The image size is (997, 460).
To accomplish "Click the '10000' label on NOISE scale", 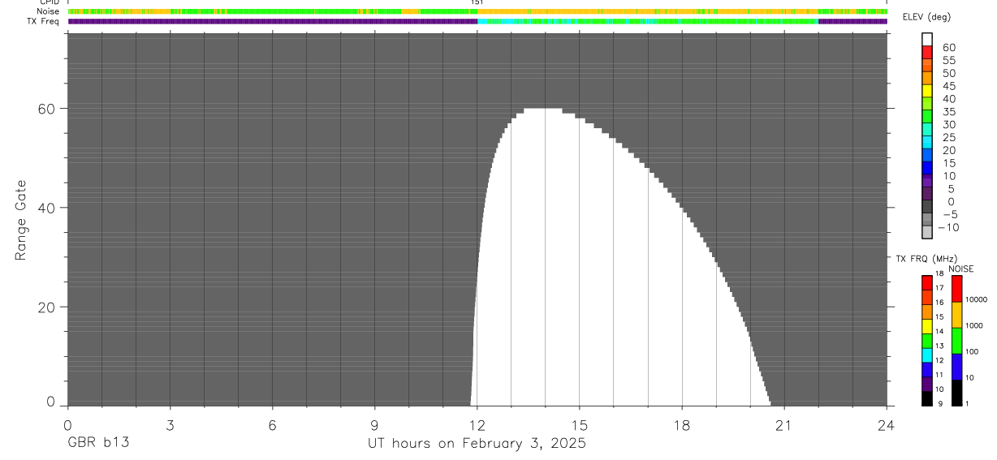I will (x=975, y=299).
